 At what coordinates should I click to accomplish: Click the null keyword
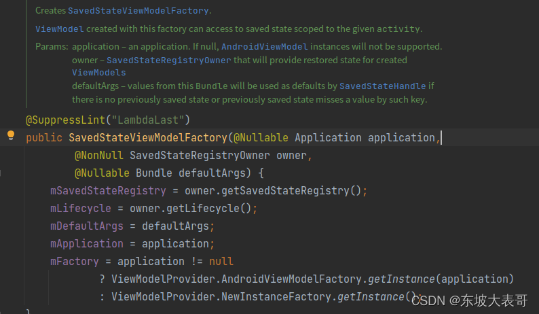tap(221, 261)
